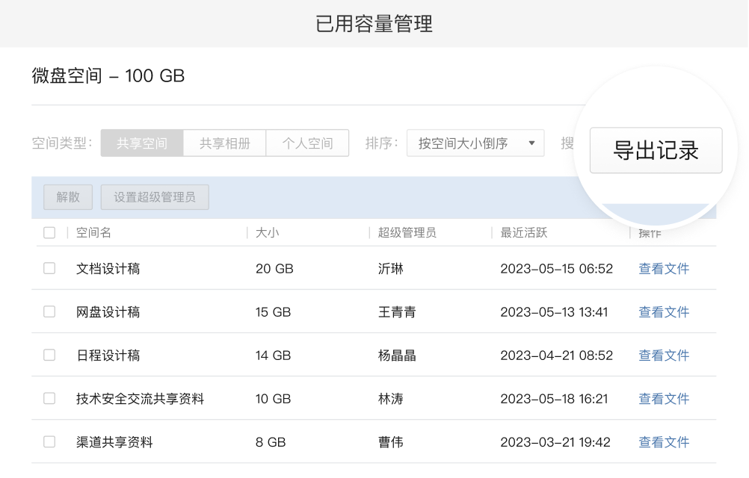Click the 20 GB size value
749x478 pixels.
point(274,269)
